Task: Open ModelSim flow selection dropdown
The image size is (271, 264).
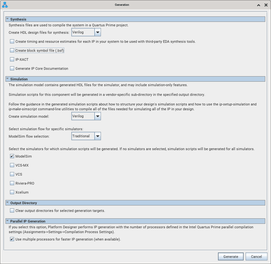Action: 98,136
